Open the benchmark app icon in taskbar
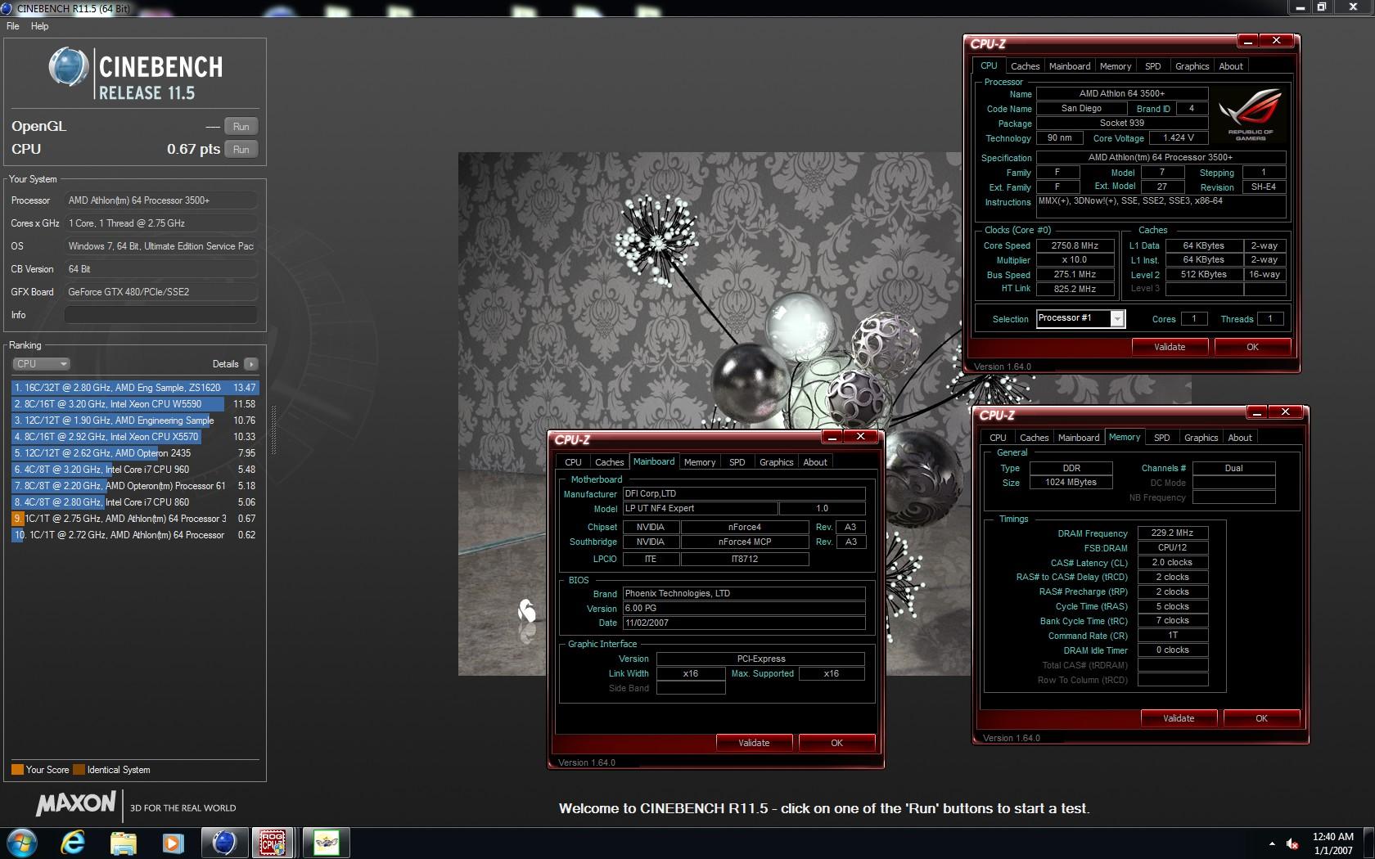Screen dimensions: 1375x859 coord(326,843)
